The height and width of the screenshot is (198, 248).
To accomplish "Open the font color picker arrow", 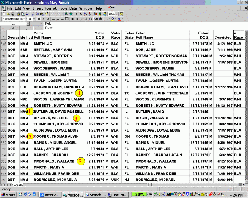I will (122, 19).
